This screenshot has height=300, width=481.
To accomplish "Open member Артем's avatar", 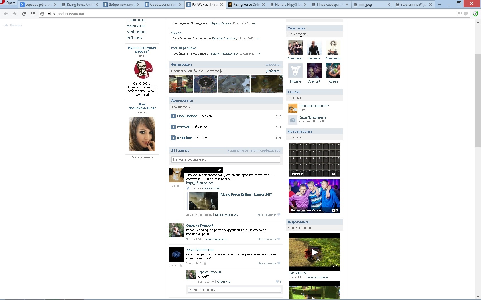I will click(x=333, y=71).
